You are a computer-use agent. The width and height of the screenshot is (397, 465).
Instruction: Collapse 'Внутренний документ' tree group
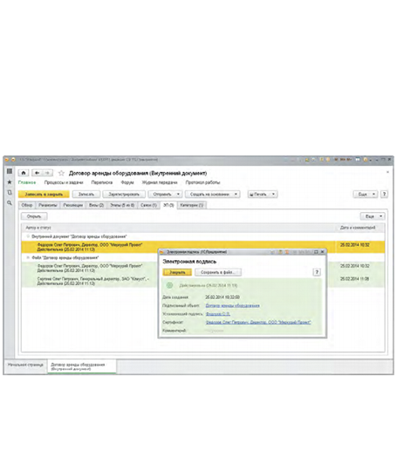[x=28, y=236]
